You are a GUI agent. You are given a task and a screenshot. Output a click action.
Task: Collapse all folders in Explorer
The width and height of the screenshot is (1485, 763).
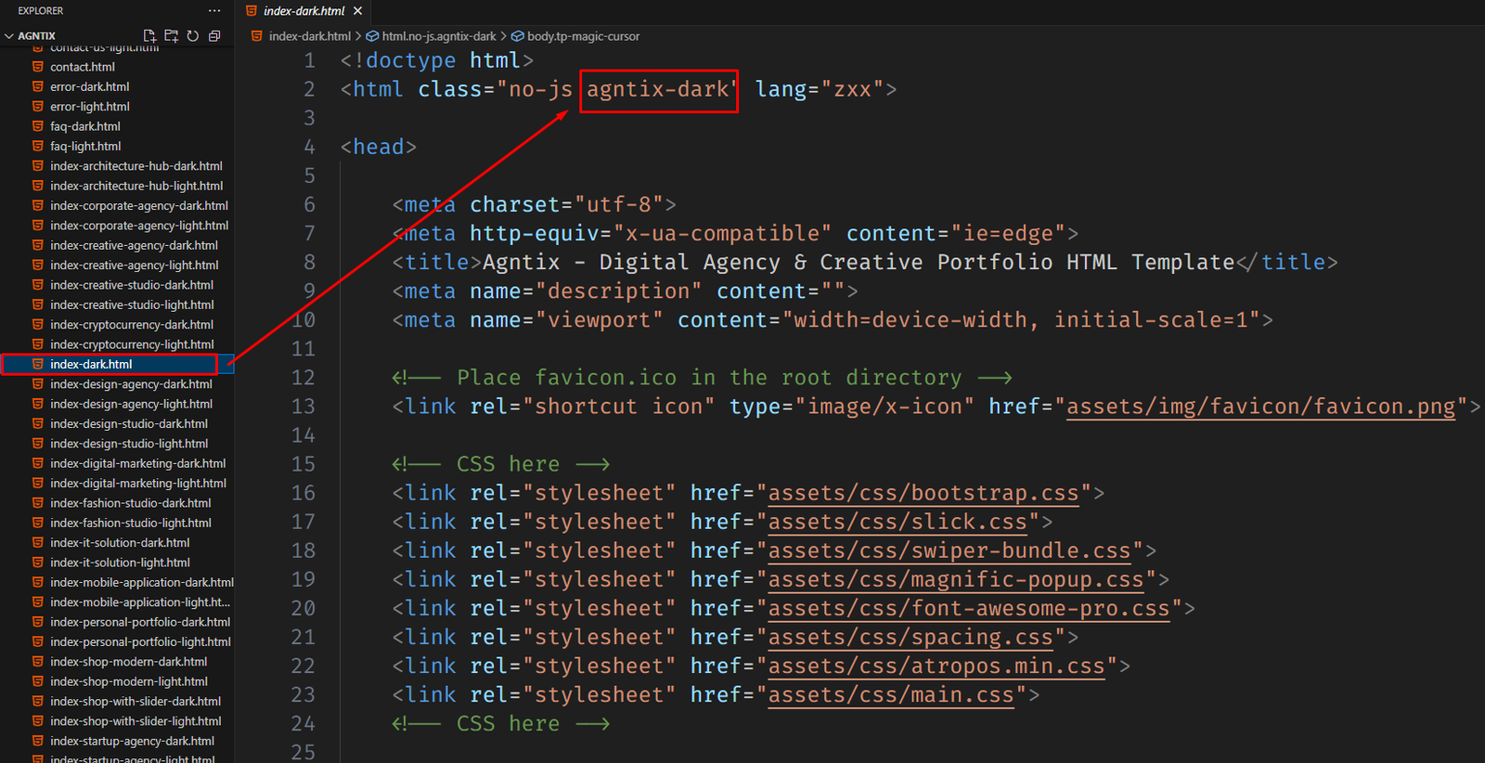[x=214, y=36]
